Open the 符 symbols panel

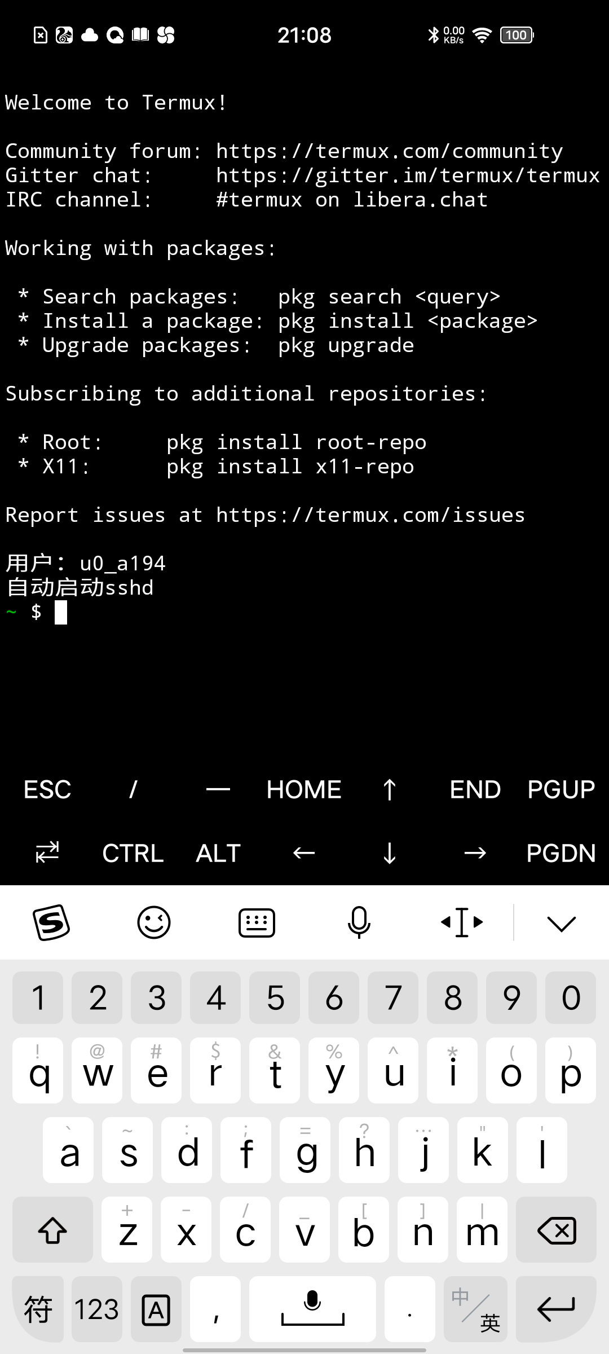pyautogui.click(x=38, y=1309)
